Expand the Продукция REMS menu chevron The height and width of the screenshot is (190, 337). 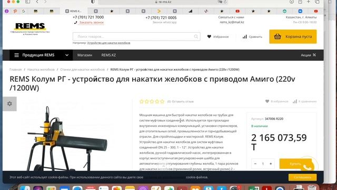point(67,55)
